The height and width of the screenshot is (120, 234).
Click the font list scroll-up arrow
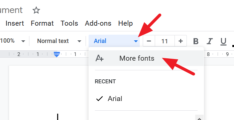tap(199, 118)
